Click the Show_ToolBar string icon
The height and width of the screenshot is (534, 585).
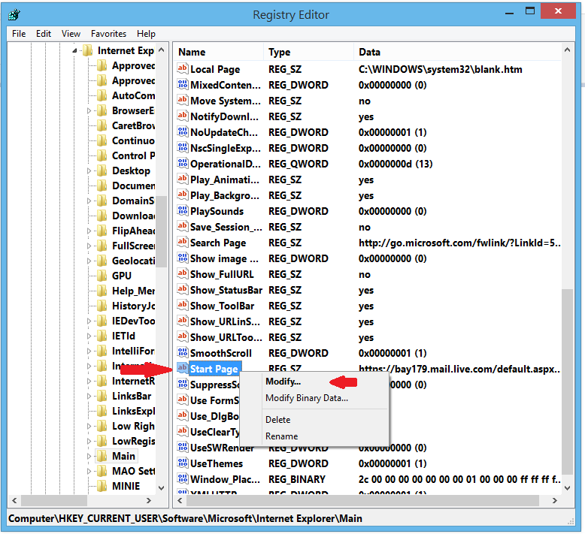click(183, 305)
